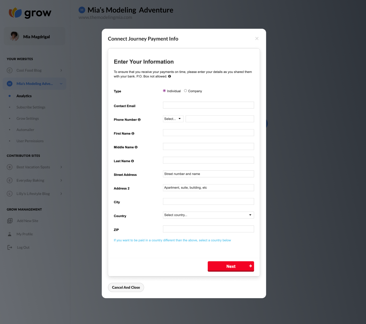The width and height of the screenshot is (366, 324).
Task: Click the Best Vacation Spots circle icon
Action: [x=10, y=167]
